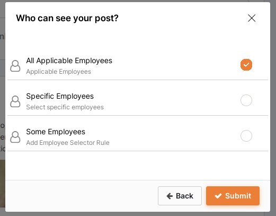Click the dimmed background image thumbnail at bottom left
Image resolution: width=276 pixels, height=216 pixels.
point(3,184)
